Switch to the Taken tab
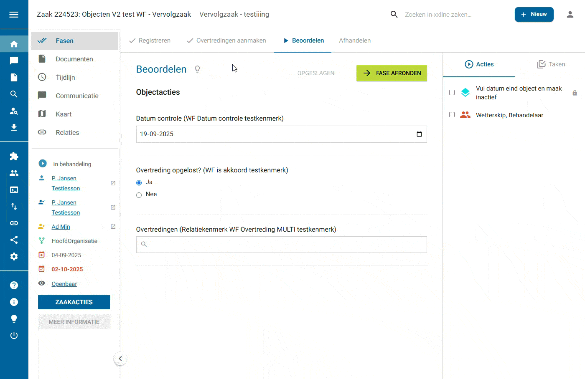585x379 pixels. 551,64
